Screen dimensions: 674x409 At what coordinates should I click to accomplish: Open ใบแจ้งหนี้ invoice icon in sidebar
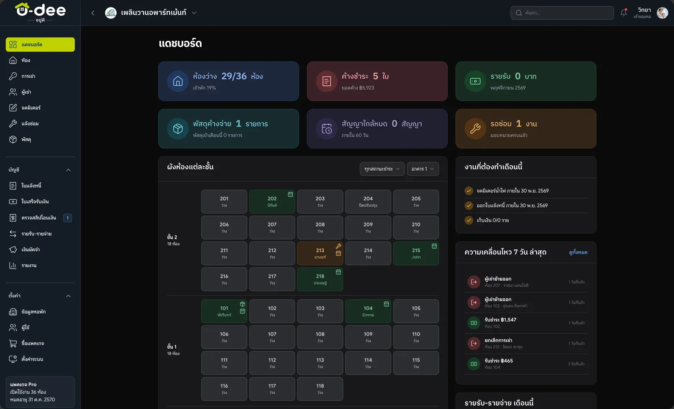[x=13, y=186]
